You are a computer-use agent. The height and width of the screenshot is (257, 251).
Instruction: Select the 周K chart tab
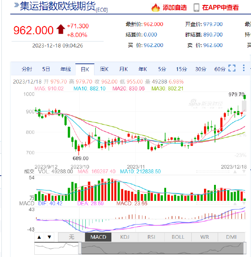coord(104,69)
